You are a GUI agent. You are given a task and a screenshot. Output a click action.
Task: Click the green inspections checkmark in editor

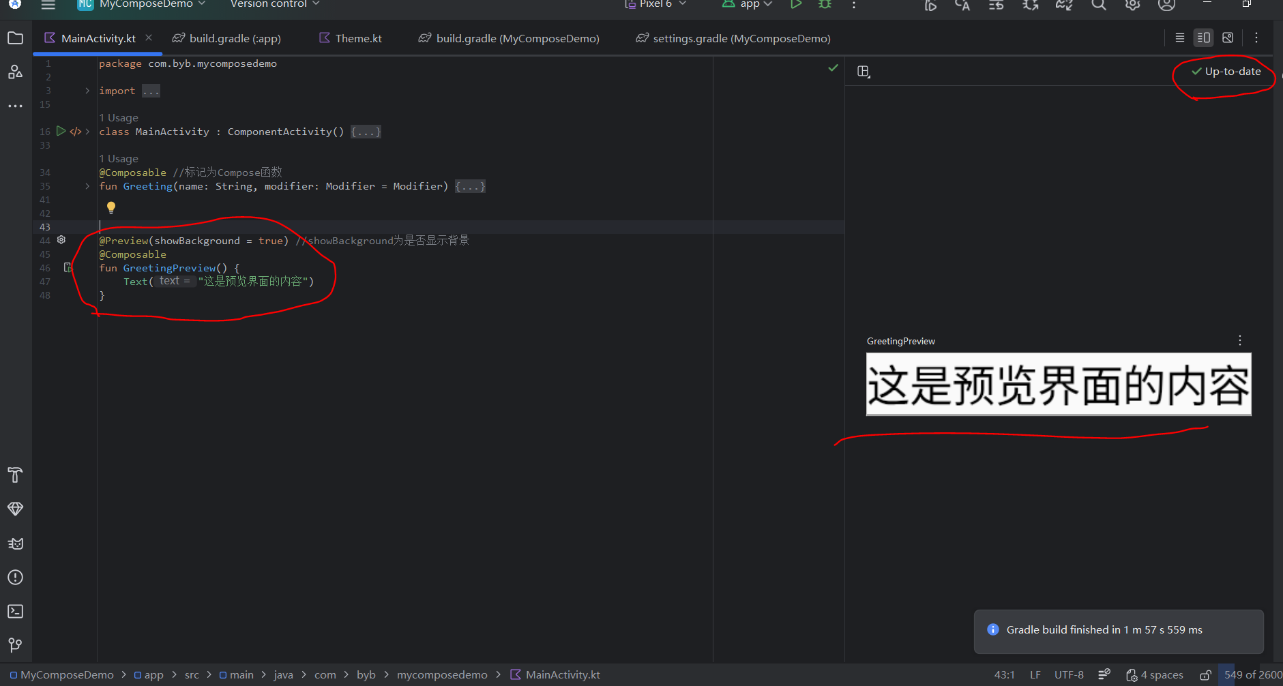tap(833, 68)
